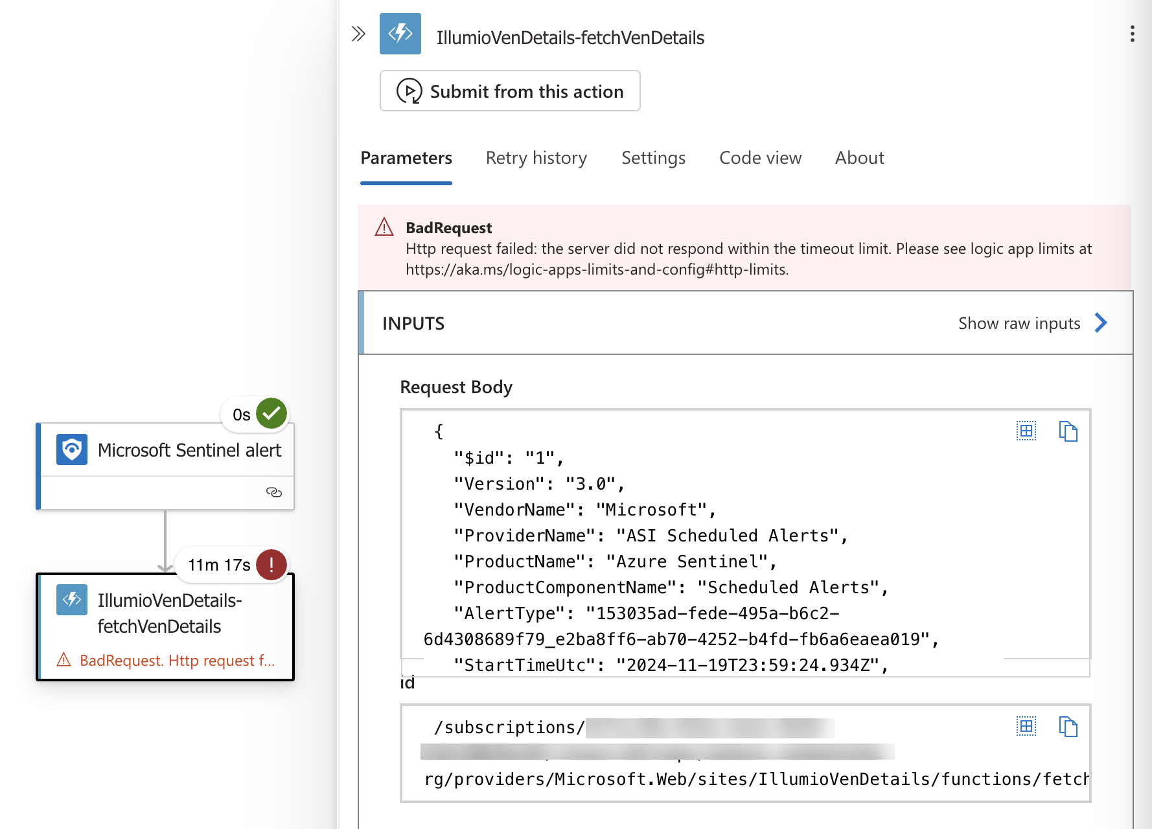Viewport: 1152px width, 829px height.
Task: Click the "$id": "1" JSON line
Action: (x=509, y=458)
